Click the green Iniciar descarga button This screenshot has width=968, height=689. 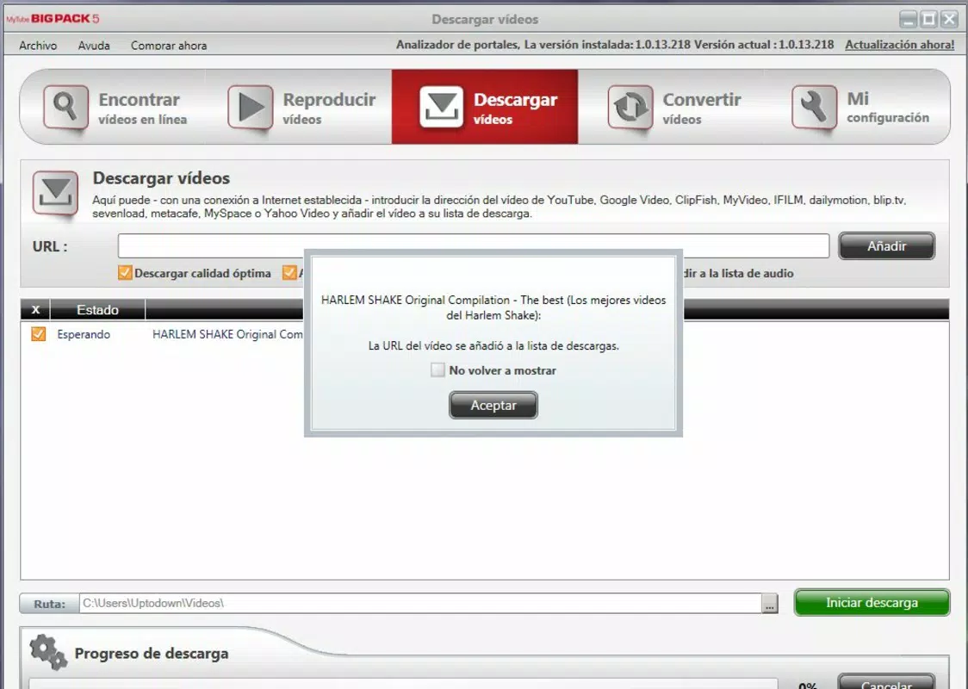872,603
